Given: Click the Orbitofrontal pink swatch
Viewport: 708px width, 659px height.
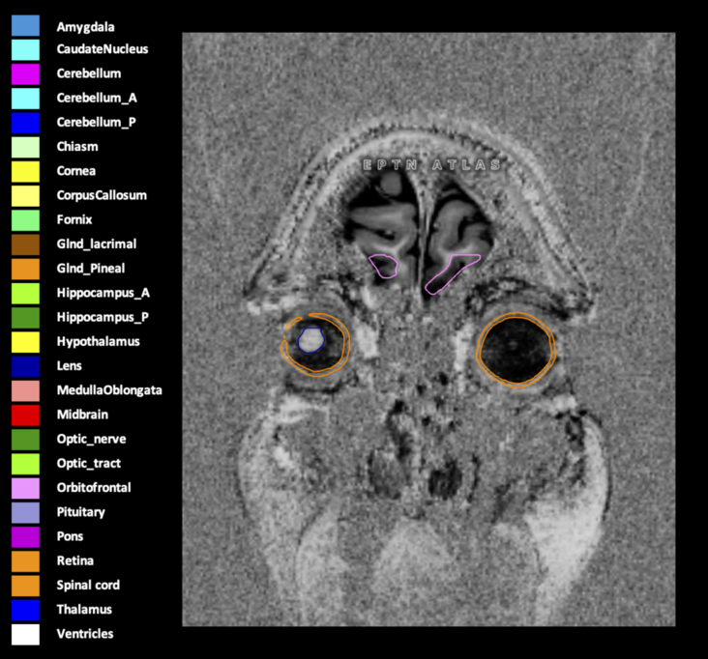Looking at the screenshot, I should click(x=25, y=488).
